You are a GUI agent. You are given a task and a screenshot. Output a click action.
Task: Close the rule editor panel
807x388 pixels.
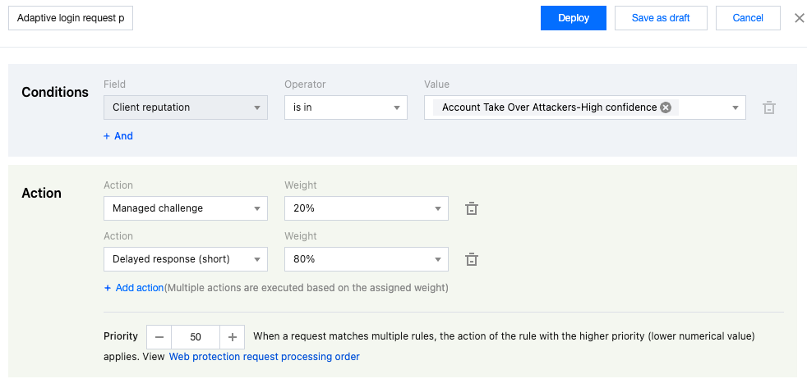click(x=799, y=18)
